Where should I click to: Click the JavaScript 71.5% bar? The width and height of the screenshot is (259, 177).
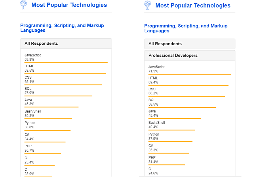click(x=190, y=74)
